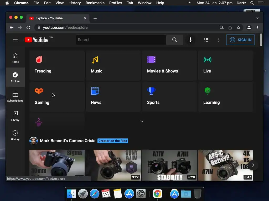Open the Window menu

point(145,3)
